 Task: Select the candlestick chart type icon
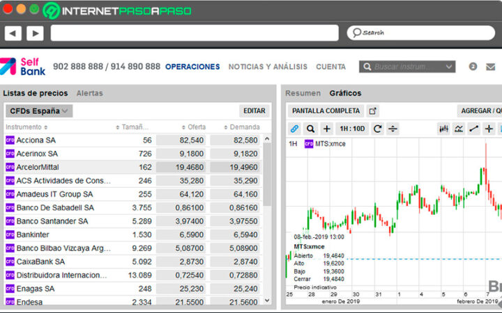(443, 129)
